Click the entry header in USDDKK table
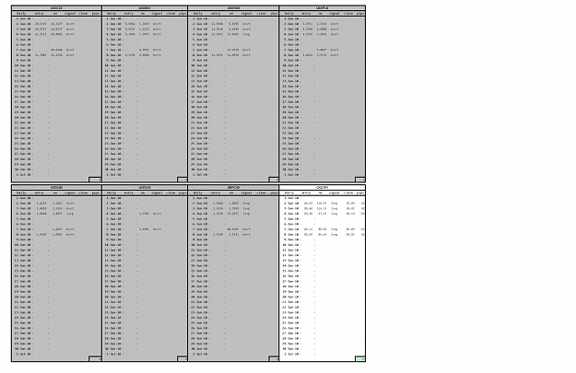 tap(129, 14)
